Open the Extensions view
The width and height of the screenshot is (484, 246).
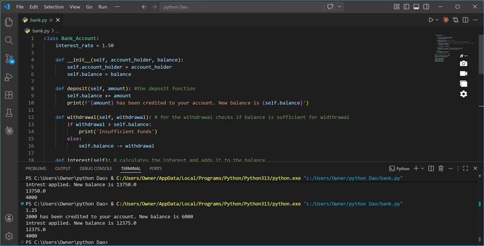point(9,95)
